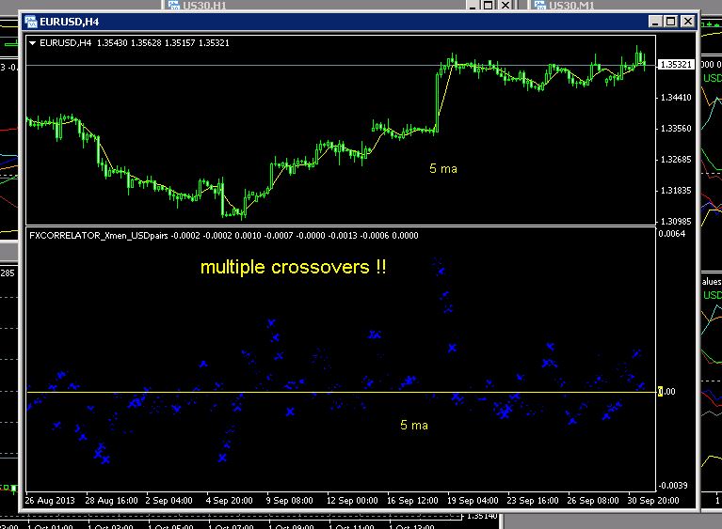Image resolution: width=722 pixels, height=529 pixels.
Task: Click the 1.30985 price scale label
Action: pos(676,222)
